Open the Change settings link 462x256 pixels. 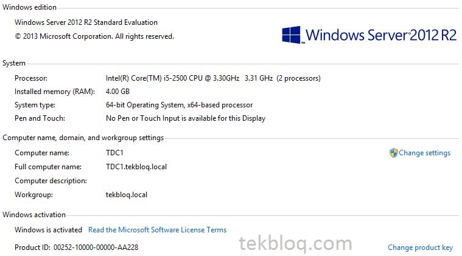pyautogui.click(x=425, y=153)
